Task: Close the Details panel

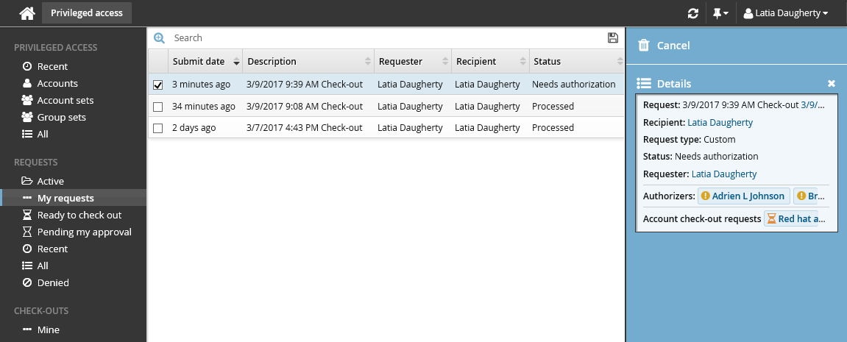Action: 832,84
